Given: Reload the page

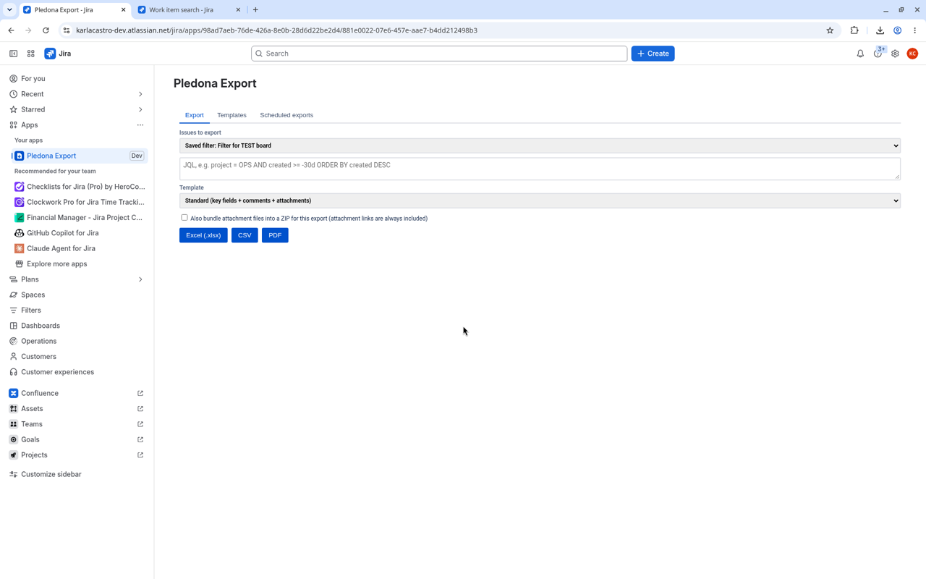Looking at the screenshot, I should pos(46,30).
